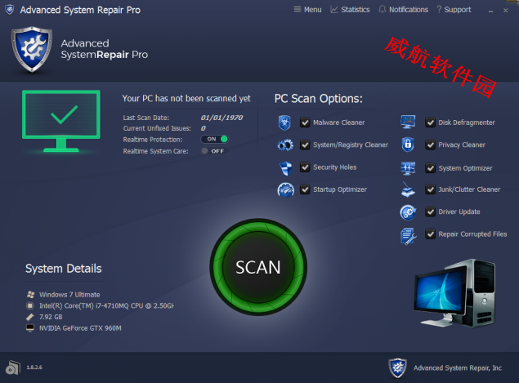Viewport: 519px width, 383px height.
Task: Click the Privacy Cleaner padlock icon
Action: point(408,145)
